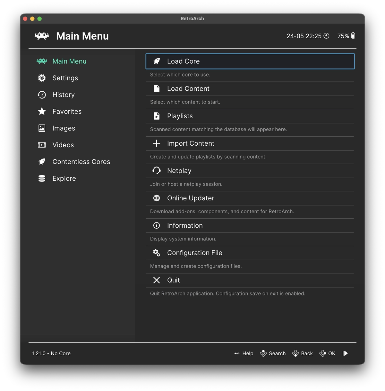Click the Information circle-i icon
385x391 pixels.
pos(157,225)
